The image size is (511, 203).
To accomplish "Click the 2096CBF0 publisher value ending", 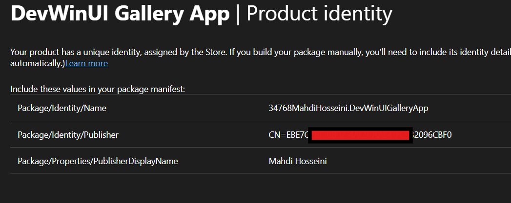I will 432,134.
